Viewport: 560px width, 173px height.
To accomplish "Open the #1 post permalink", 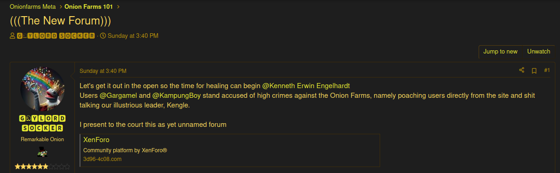I will pos(547,71).
